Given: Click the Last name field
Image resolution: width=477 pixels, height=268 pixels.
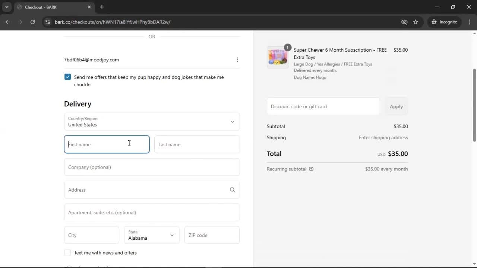Looking at the screenshot, I should coord(197,144).
